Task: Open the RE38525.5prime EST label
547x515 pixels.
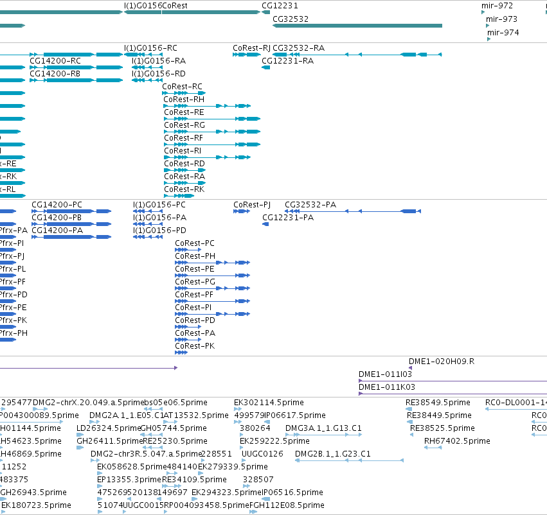Action: pyautogui.click(x=442, y=428)
